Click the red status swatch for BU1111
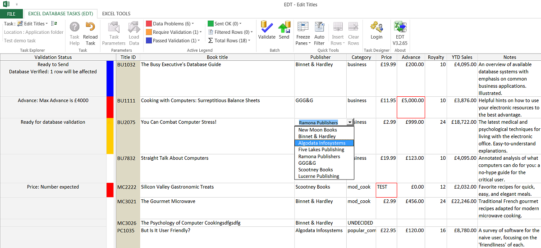Viewport: 541px width, 248px height. coord(110,107)
